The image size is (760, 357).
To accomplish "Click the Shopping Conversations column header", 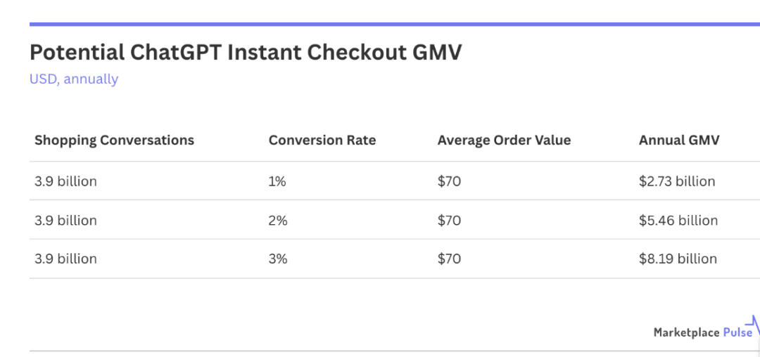I will 114,140.
